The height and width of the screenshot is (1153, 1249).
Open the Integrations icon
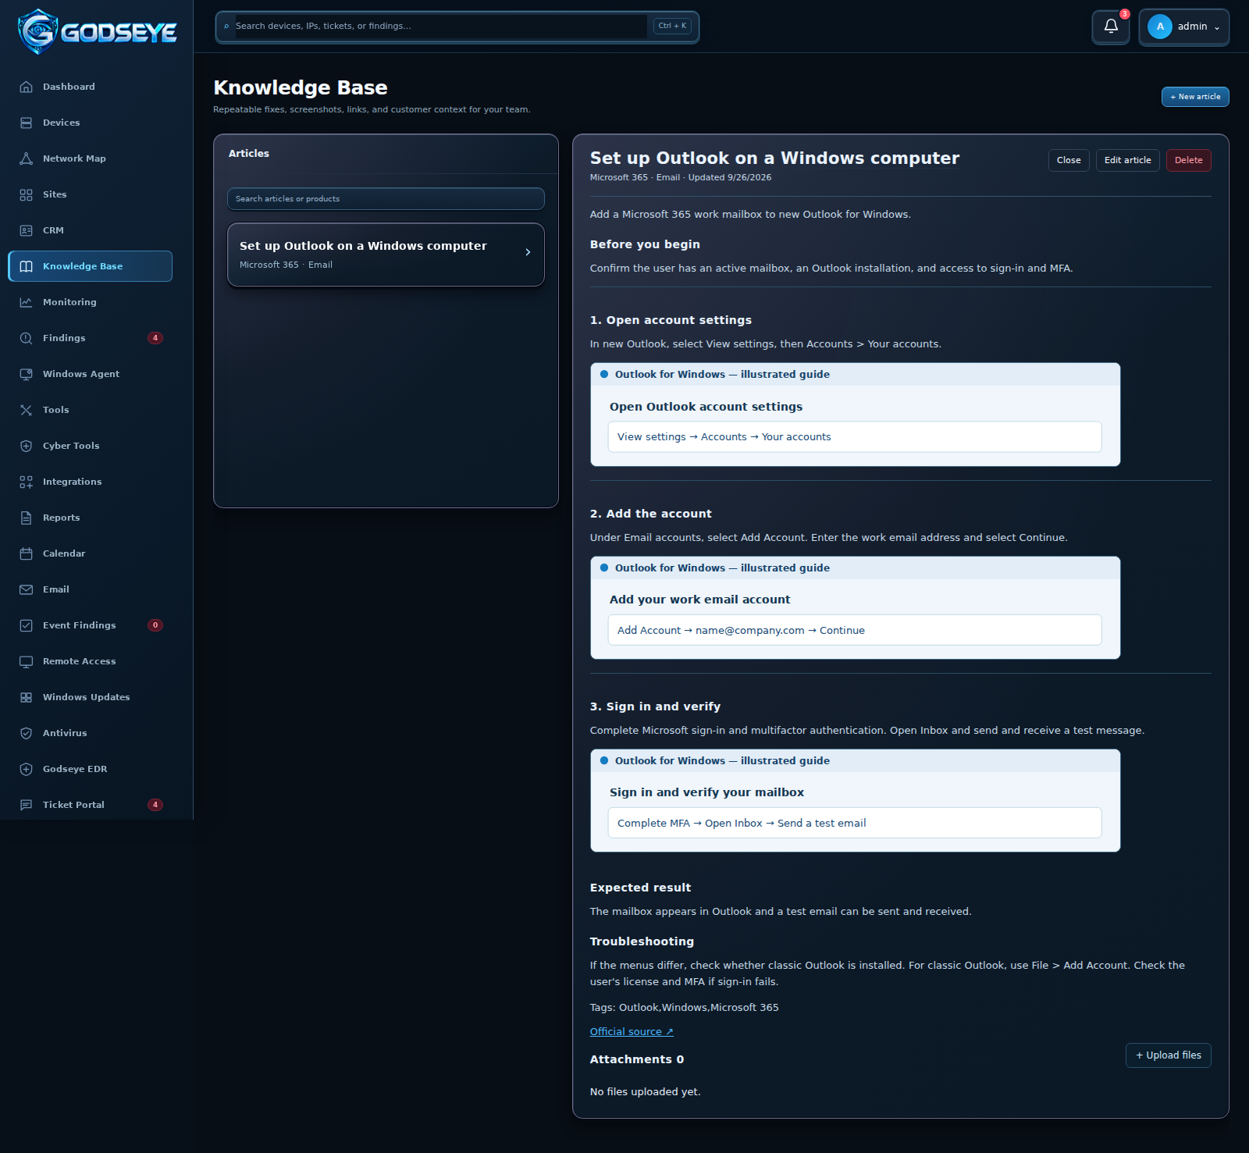(26, 482)
